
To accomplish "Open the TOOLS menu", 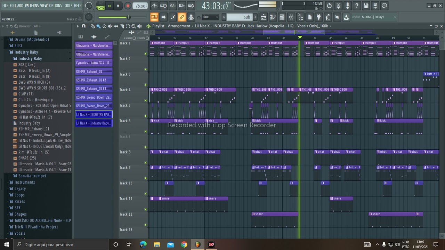I will [68, 6].
